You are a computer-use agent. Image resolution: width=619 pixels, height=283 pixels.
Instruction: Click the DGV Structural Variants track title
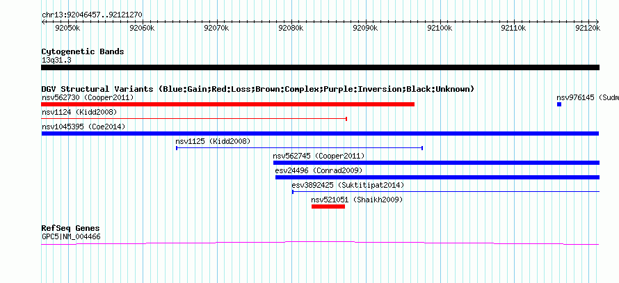click(258, 89)
